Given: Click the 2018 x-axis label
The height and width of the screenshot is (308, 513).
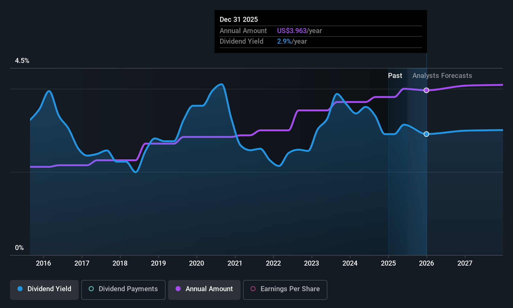Looking at the screenshot, I should click(120, 263).
